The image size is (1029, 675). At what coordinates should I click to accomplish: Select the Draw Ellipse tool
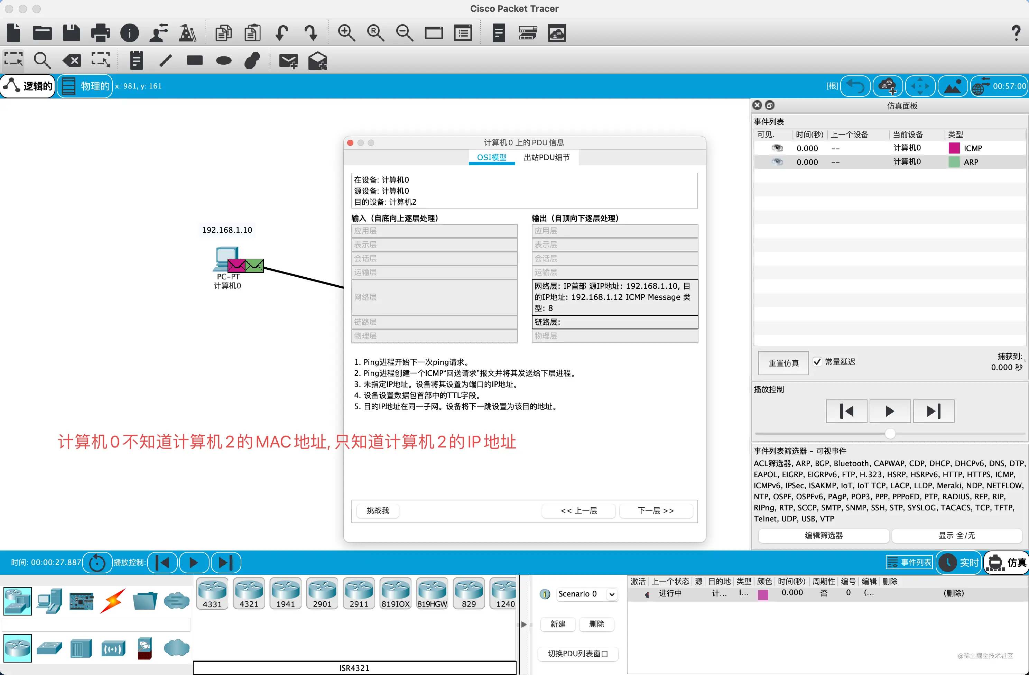click(x=223, y=61)
